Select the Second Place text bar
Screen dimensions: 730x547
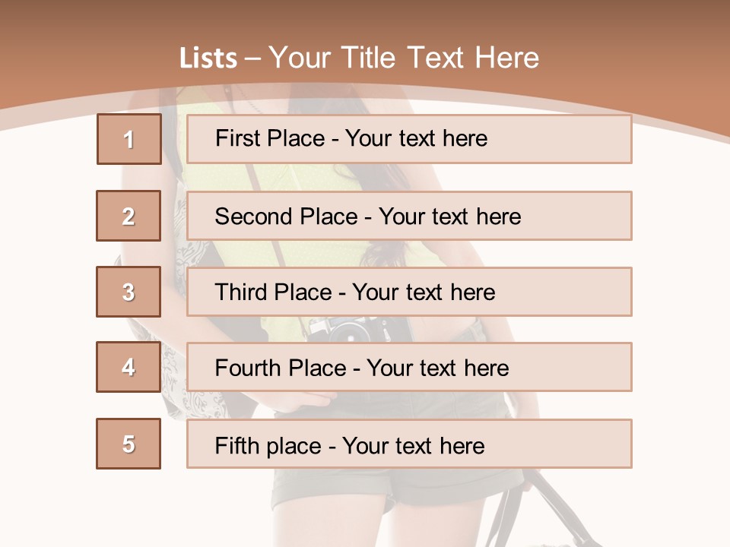click(409, 216)
